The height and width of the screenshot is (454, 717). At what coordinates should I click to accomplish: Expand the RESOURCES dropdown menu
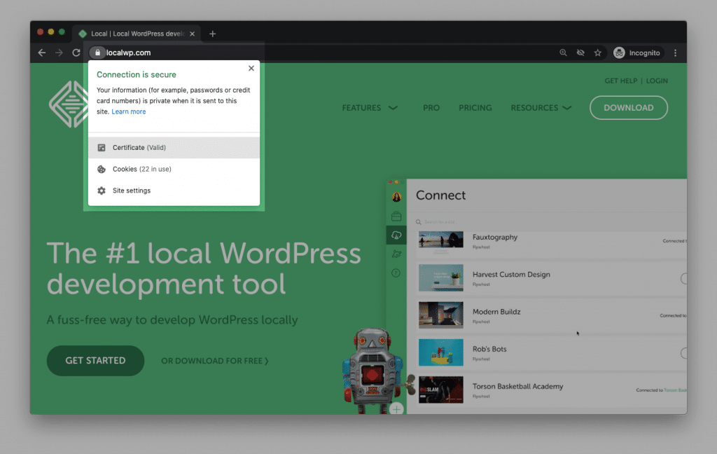coord(541,108)
